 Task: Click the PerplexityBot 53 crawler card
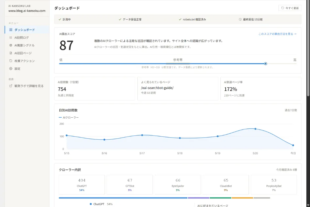coord(274,185)
